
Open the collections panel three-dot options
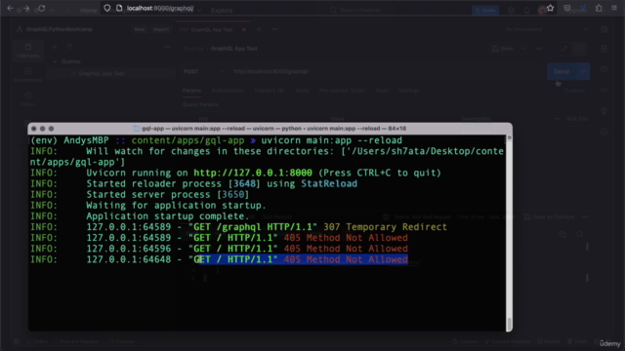(167, 47)
